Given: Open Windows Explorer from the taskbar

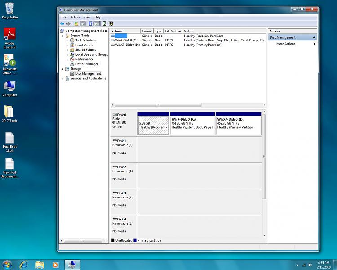Looking at the screenshot, I should point(40,265).
